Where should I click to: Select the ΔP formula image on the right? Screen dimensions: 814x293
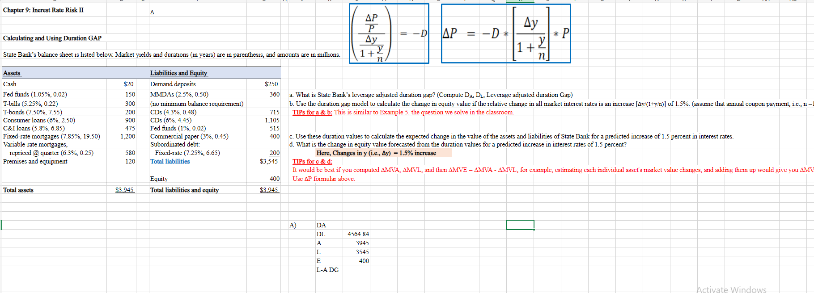point(506,33)
